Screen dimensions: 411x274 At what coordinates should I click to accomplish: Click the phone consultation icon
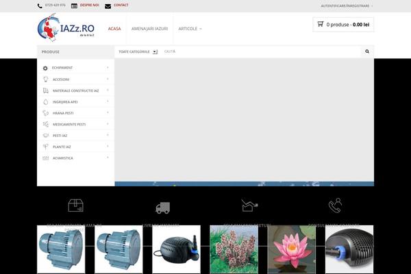pos(335,205)
